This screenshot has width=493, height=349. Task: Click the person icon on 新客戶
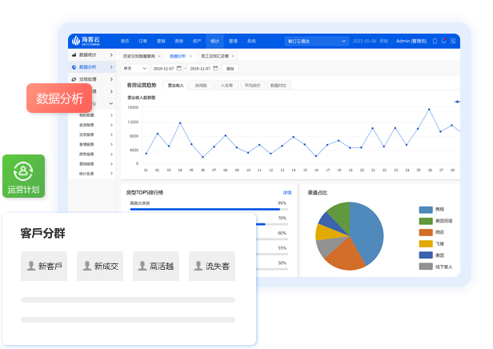(30, 266)
